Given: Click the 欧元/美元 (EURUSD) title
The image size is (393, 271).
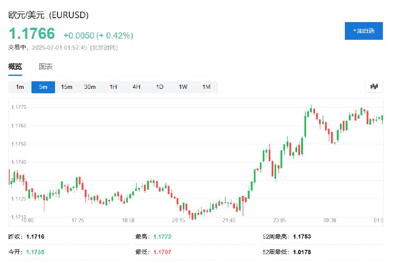Looking at the screenshot, I should (x=48, y=15).
